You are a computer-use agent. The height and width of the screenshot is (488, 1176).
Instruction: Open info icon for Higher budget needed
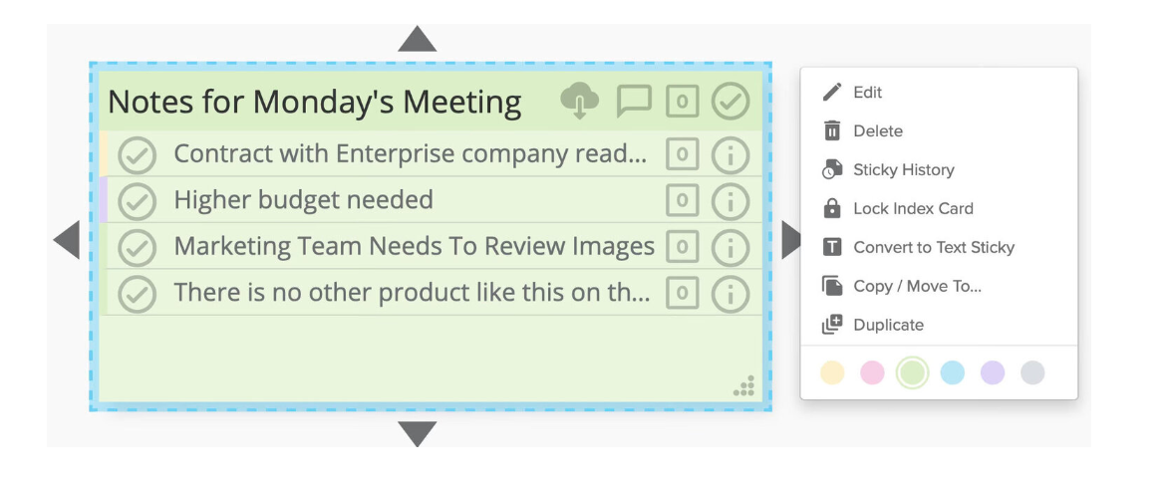(x=731, y=201)
